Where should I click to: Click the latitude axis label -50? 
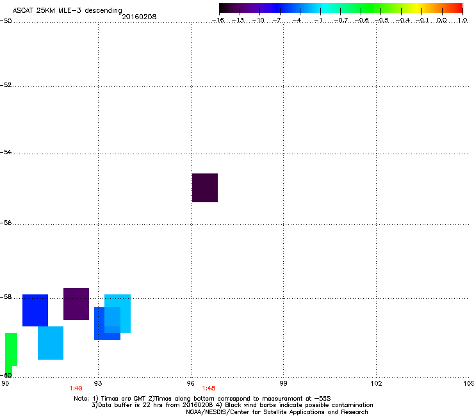tap(6, 21)
